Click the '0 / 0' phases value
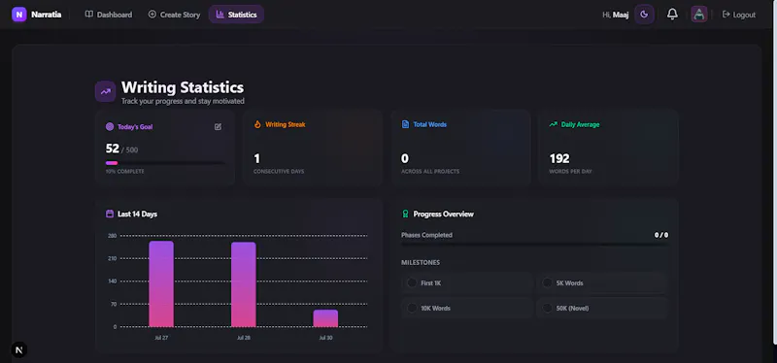777x363 pixels. [x=661, y=235]
